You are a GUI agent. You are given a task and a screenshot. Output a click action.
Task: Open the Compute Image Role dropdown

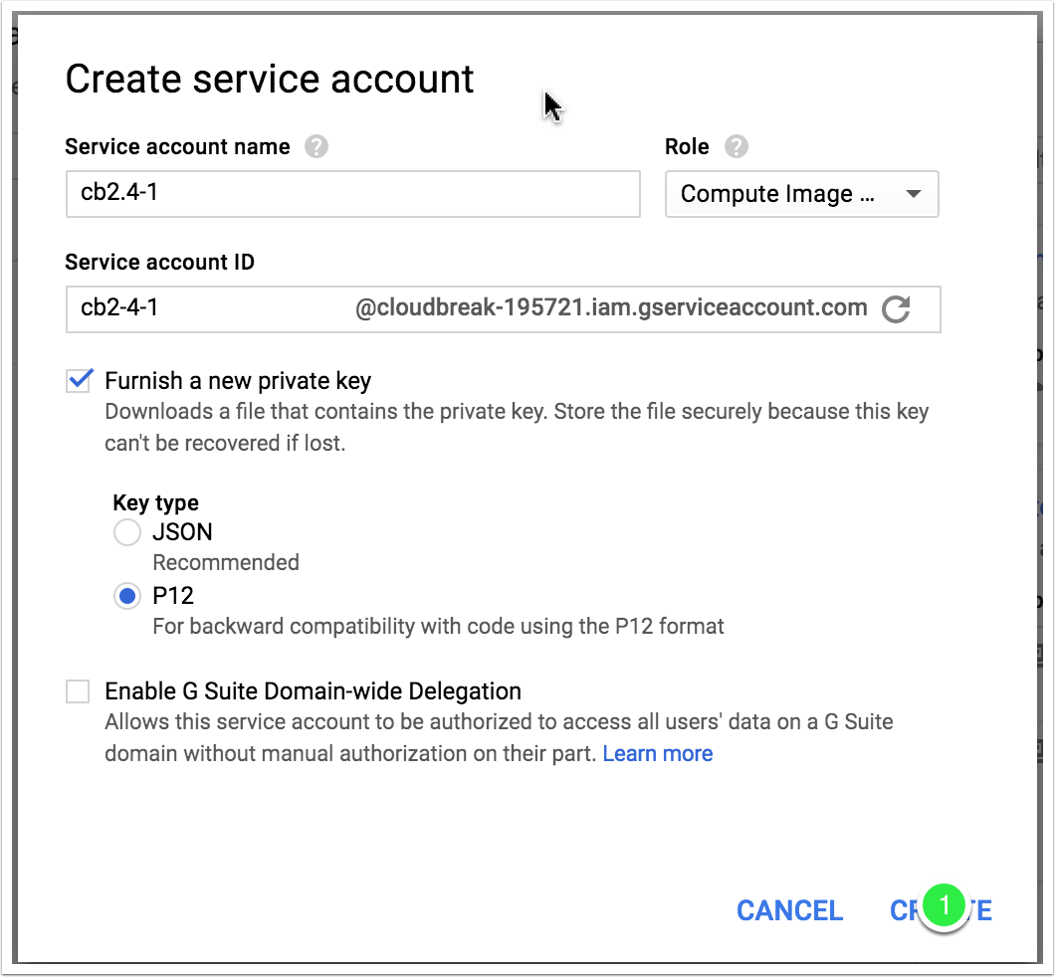coord(801,194)
